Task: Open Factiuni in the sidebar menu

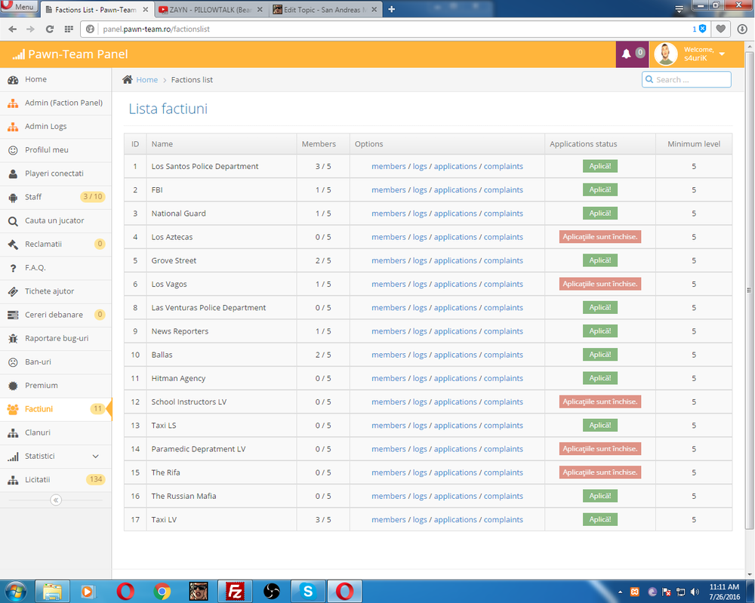Action: click(x=56, y=409)
